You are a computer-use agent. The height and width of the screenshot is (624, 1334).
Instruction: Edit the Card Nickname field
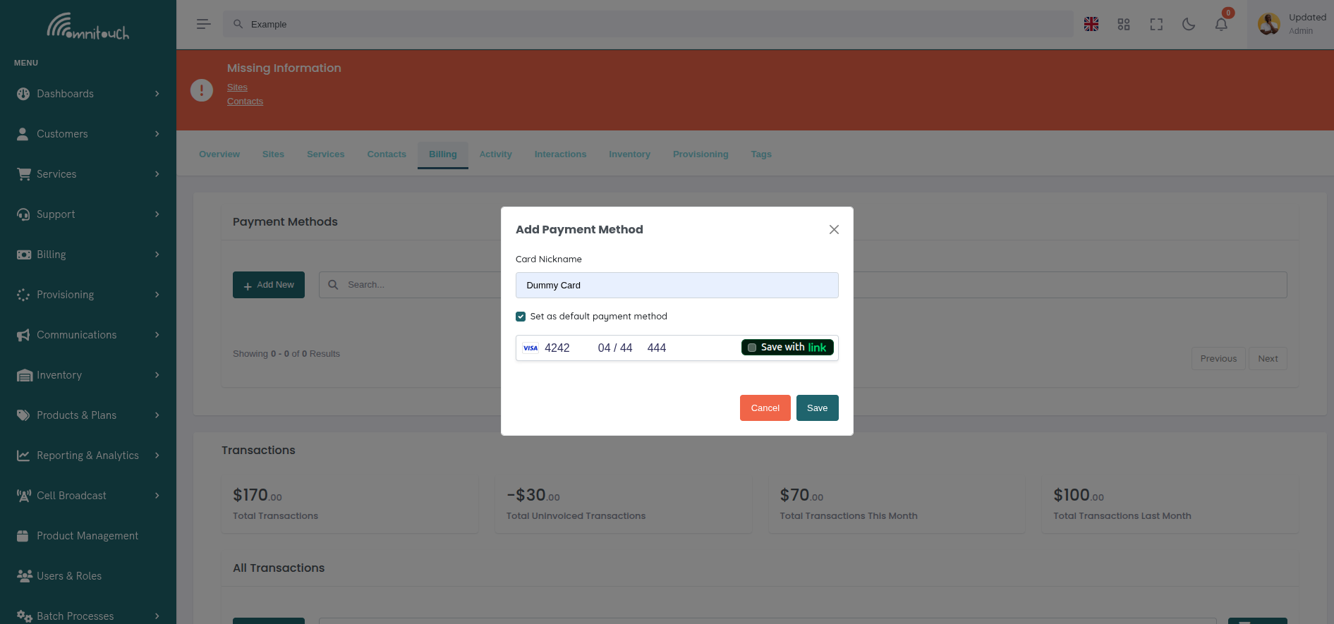pyautogui.click(x=677, y=286)
